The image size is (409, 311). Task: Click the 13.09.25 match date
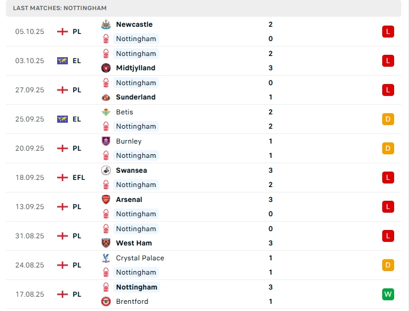[x=30, y=207]
